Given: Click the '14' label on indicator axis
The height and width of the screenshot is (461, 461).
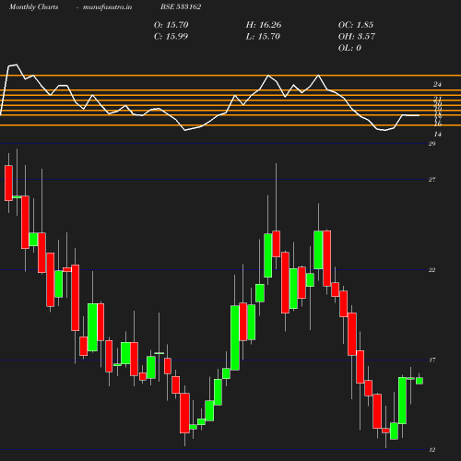Looking at the screenshot, I should pos(438,135).
